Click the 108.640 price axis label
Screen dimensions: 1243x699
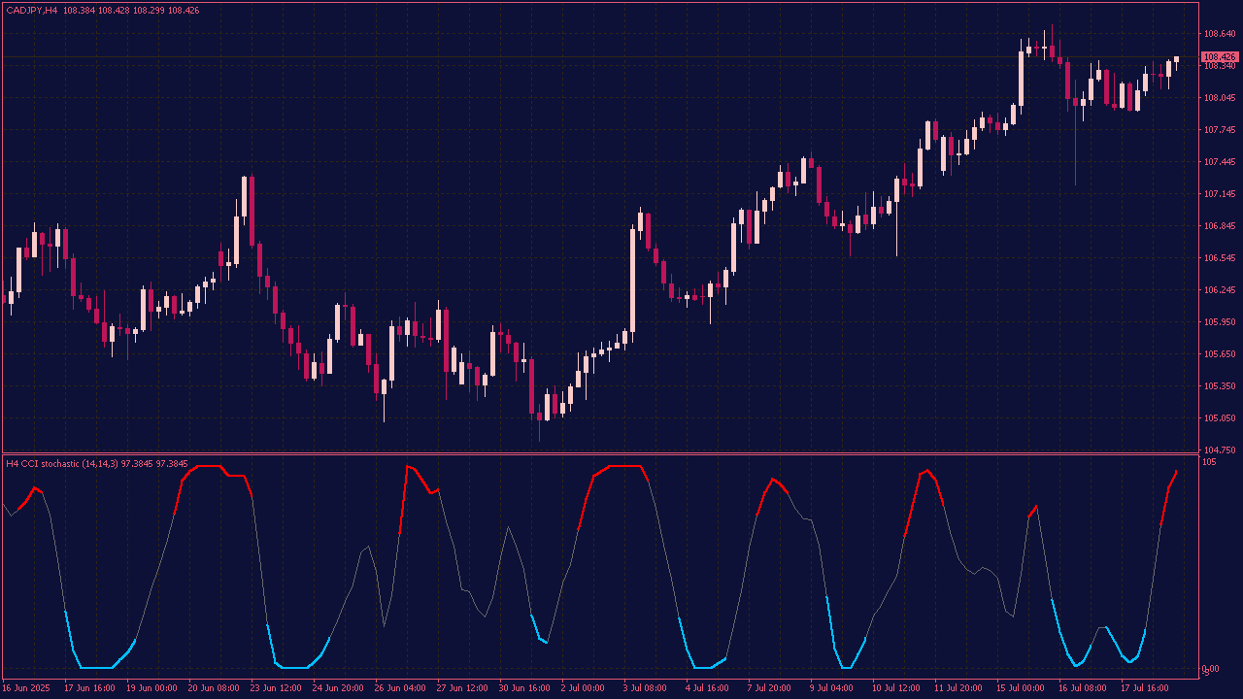point(1219,34)
